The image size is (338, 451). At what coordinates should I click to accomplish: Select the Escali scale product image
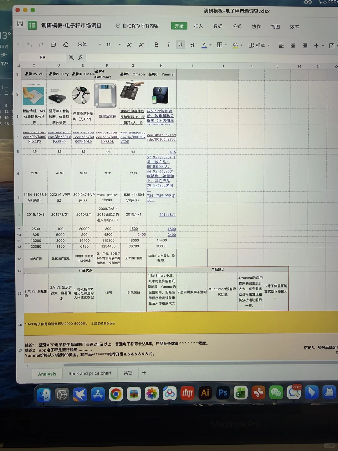coord(81,95)
